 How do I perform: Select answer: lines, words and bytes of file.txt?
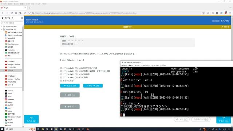point(61,71)
